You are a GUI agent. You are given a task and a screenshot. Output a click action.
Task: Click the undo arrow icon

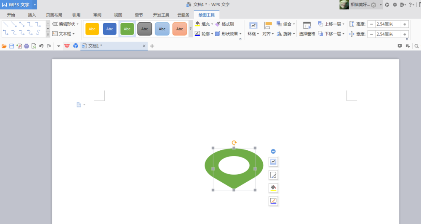pos(41,46)
